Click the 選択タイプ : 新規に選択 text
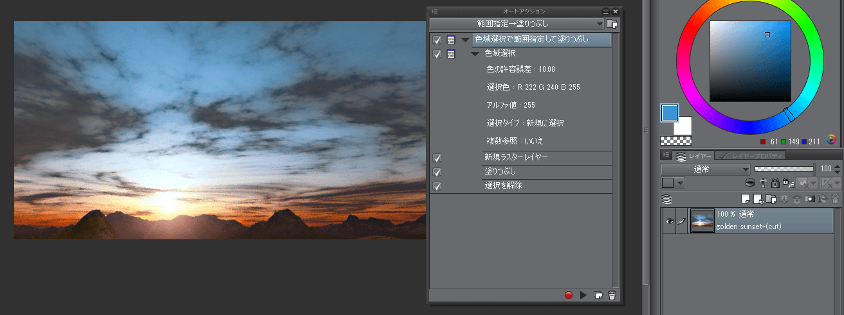 click(x=526, y=123)
